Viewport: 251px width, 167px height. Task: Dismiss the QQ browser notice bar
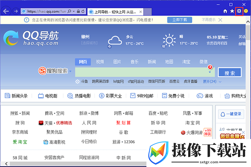click(220, 20)
